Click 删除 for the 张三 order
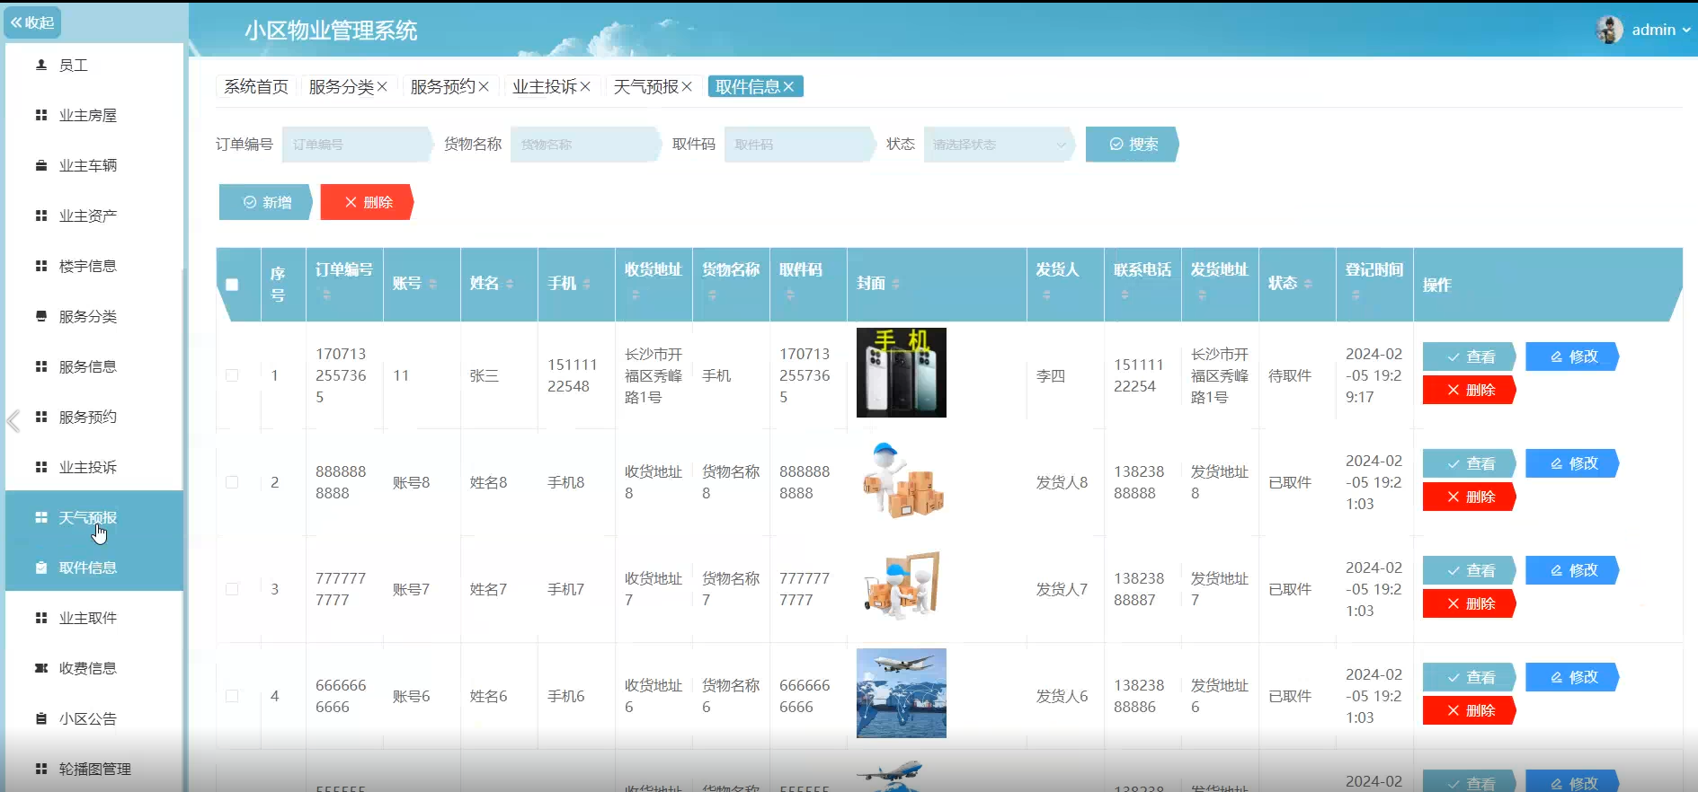The image size is (1698, 792). [x=1470, y=390]
